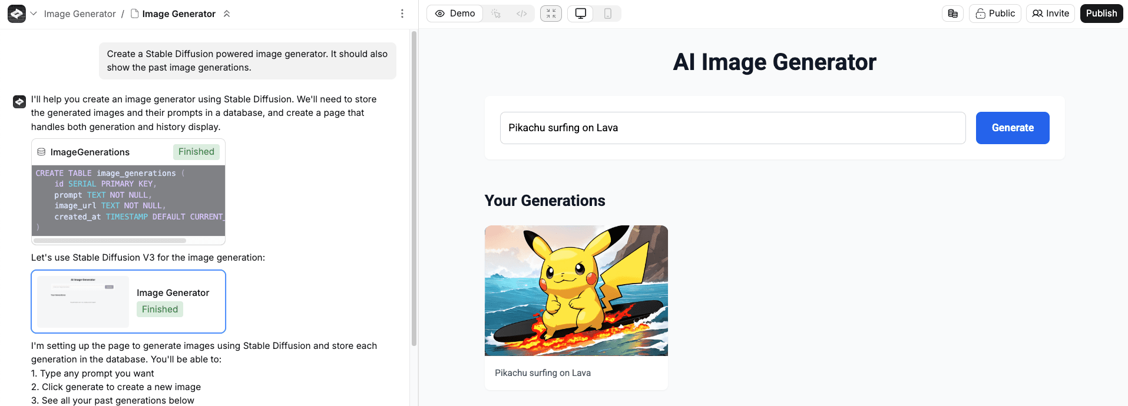The height and width of the screenshot is (406, 1128).
Task: Click the app logo in the top-left
Action: coord(16,14)
